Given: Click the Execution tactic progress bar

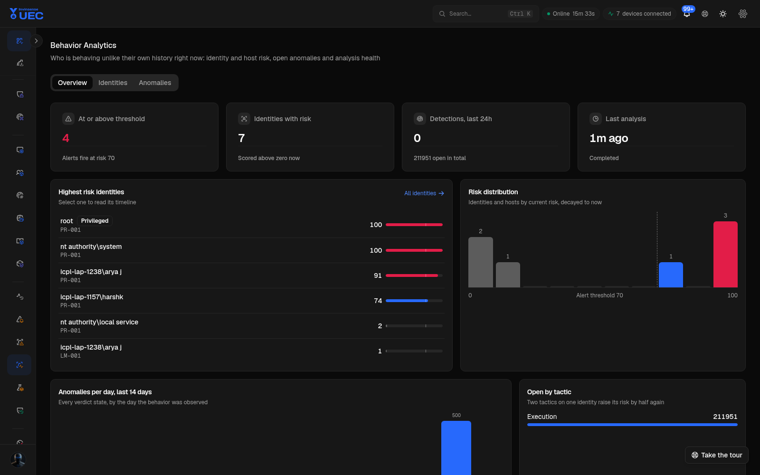Looking at the screenshot, I should pos(632,425).
